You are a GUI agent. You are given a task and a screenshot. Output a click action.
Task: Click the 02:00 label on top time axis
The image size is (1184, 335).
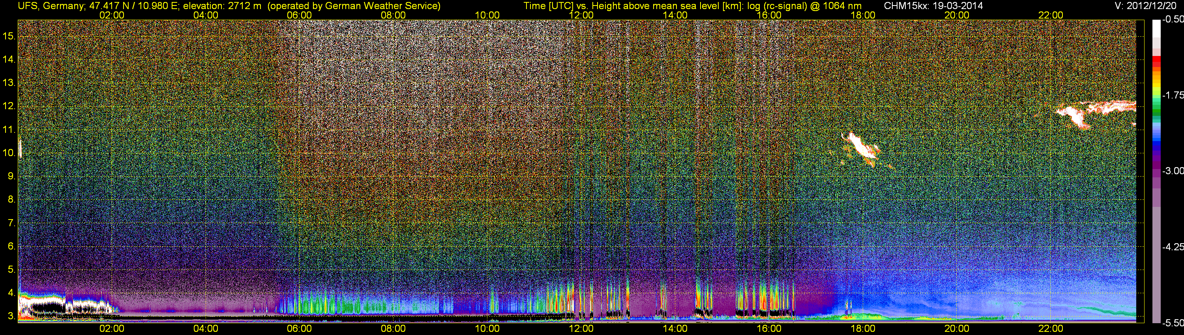click(112, 15)
